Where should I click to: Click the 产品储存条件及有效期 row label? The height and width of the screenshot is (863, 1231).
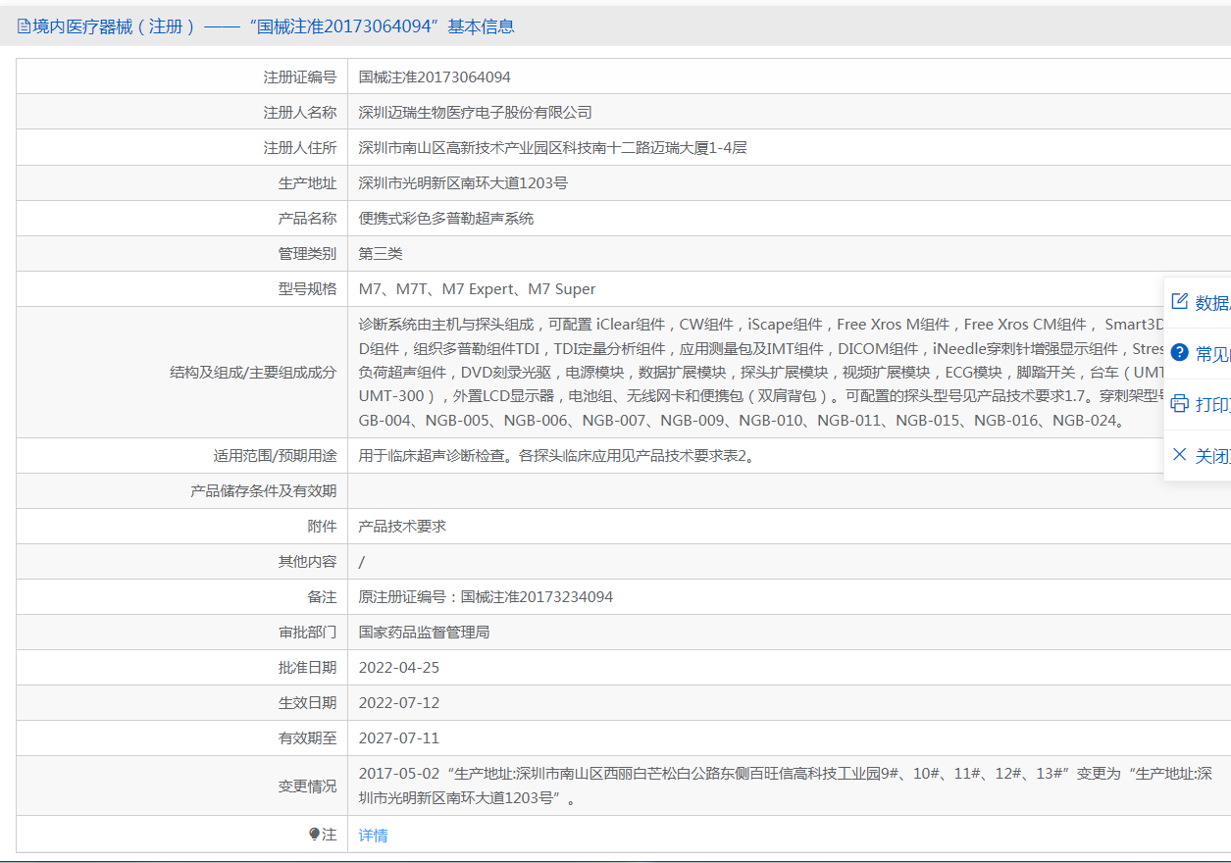(x=263, y=491)
